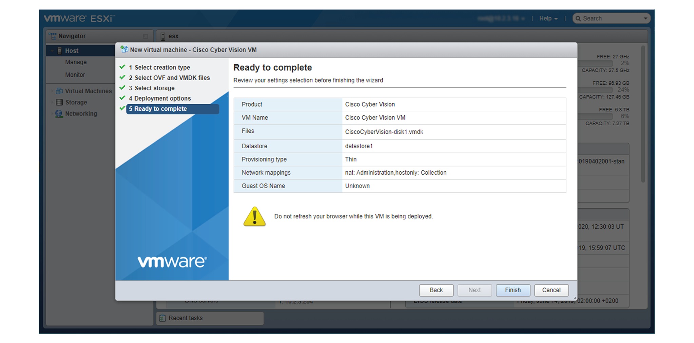Click the checkmark beside Select OVF and VMDK files
The width and height of the screenshot is (694, 343).
coord(122,77)
